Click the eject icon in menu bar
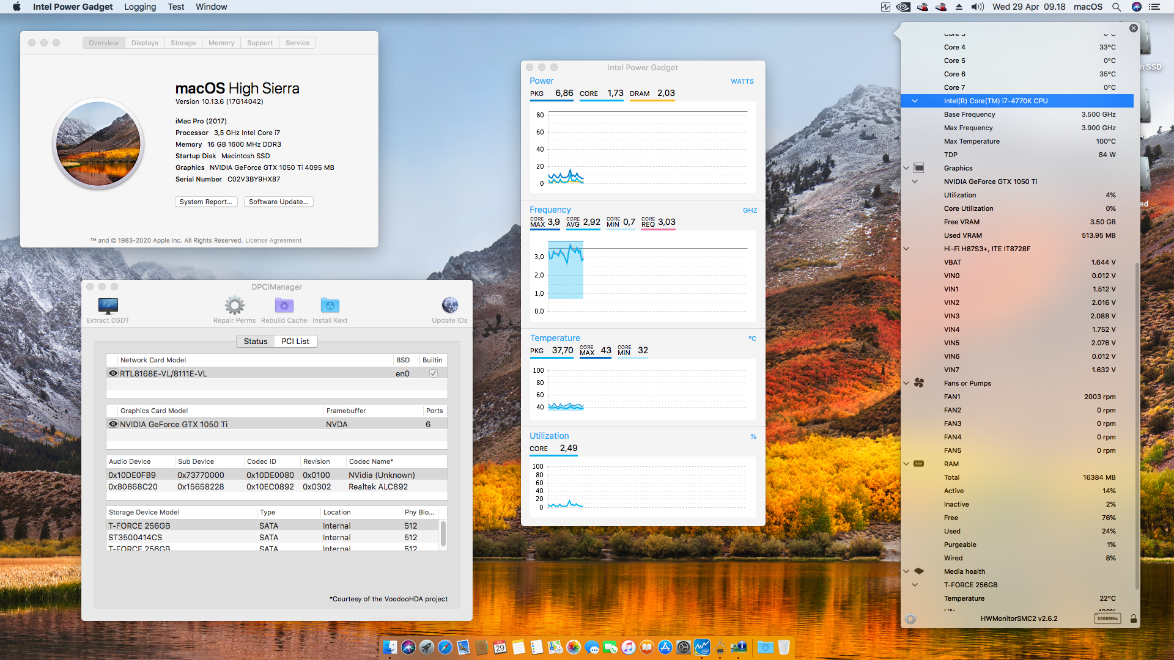Image resolution: width=1174 pixels, height=660 pixels. click(x=959, y=7)
